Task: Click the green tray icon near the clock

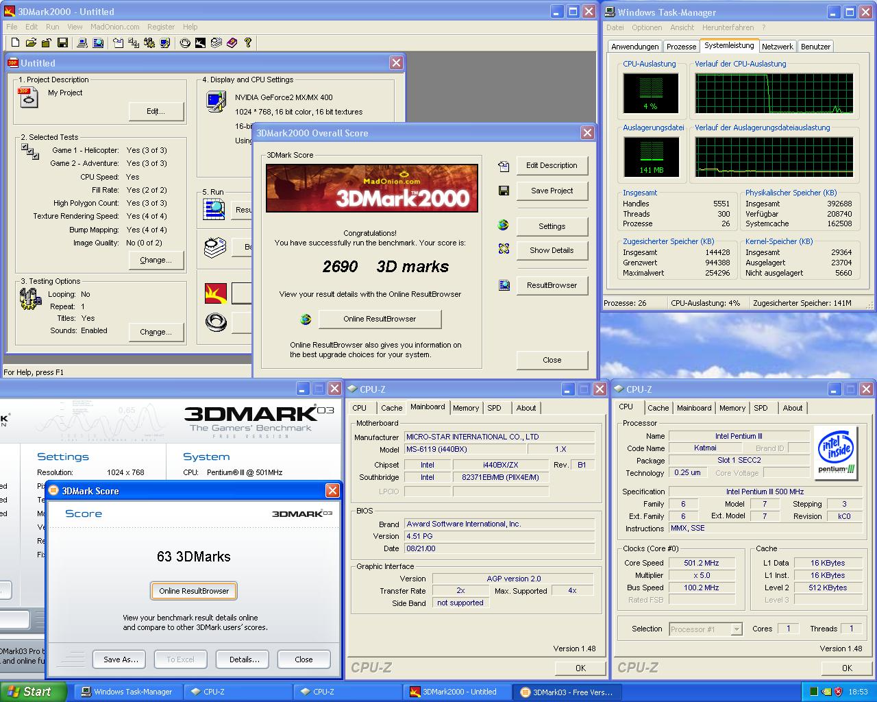Action: point(813,692)
